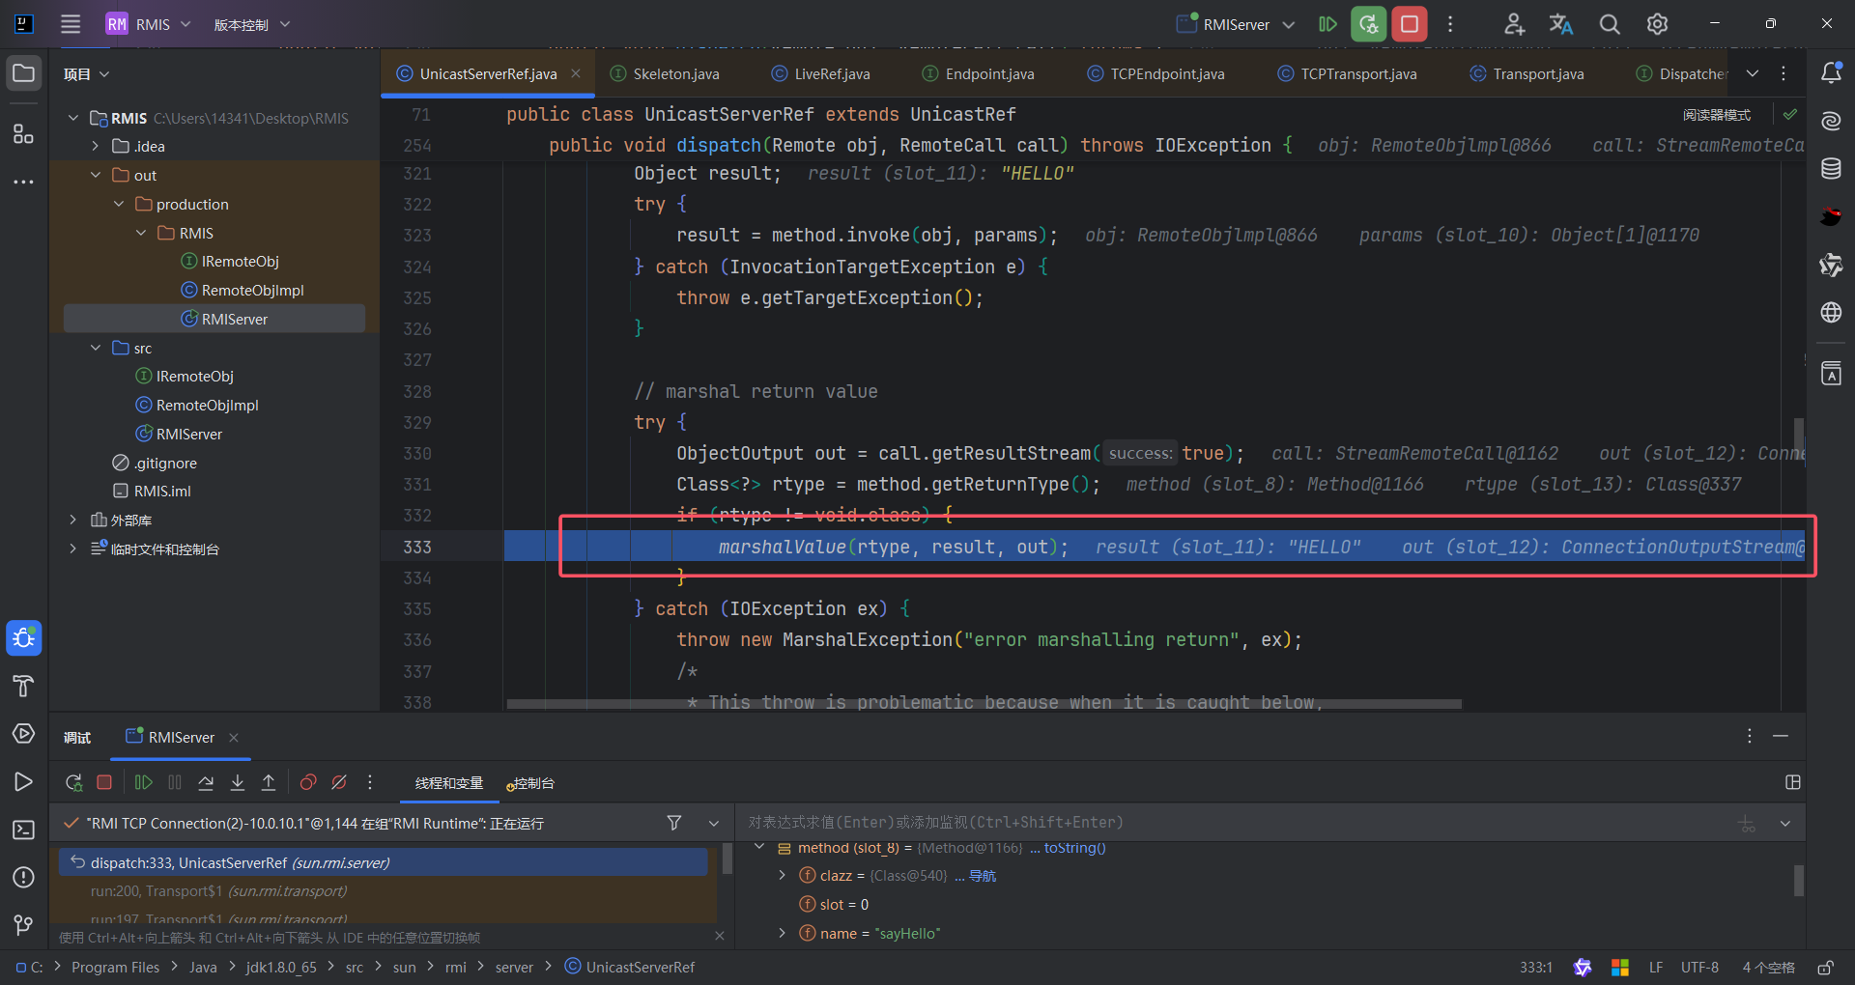Open IDE settings gear
This screenshot has height=985, width=1855.
tap(1657, 24)
